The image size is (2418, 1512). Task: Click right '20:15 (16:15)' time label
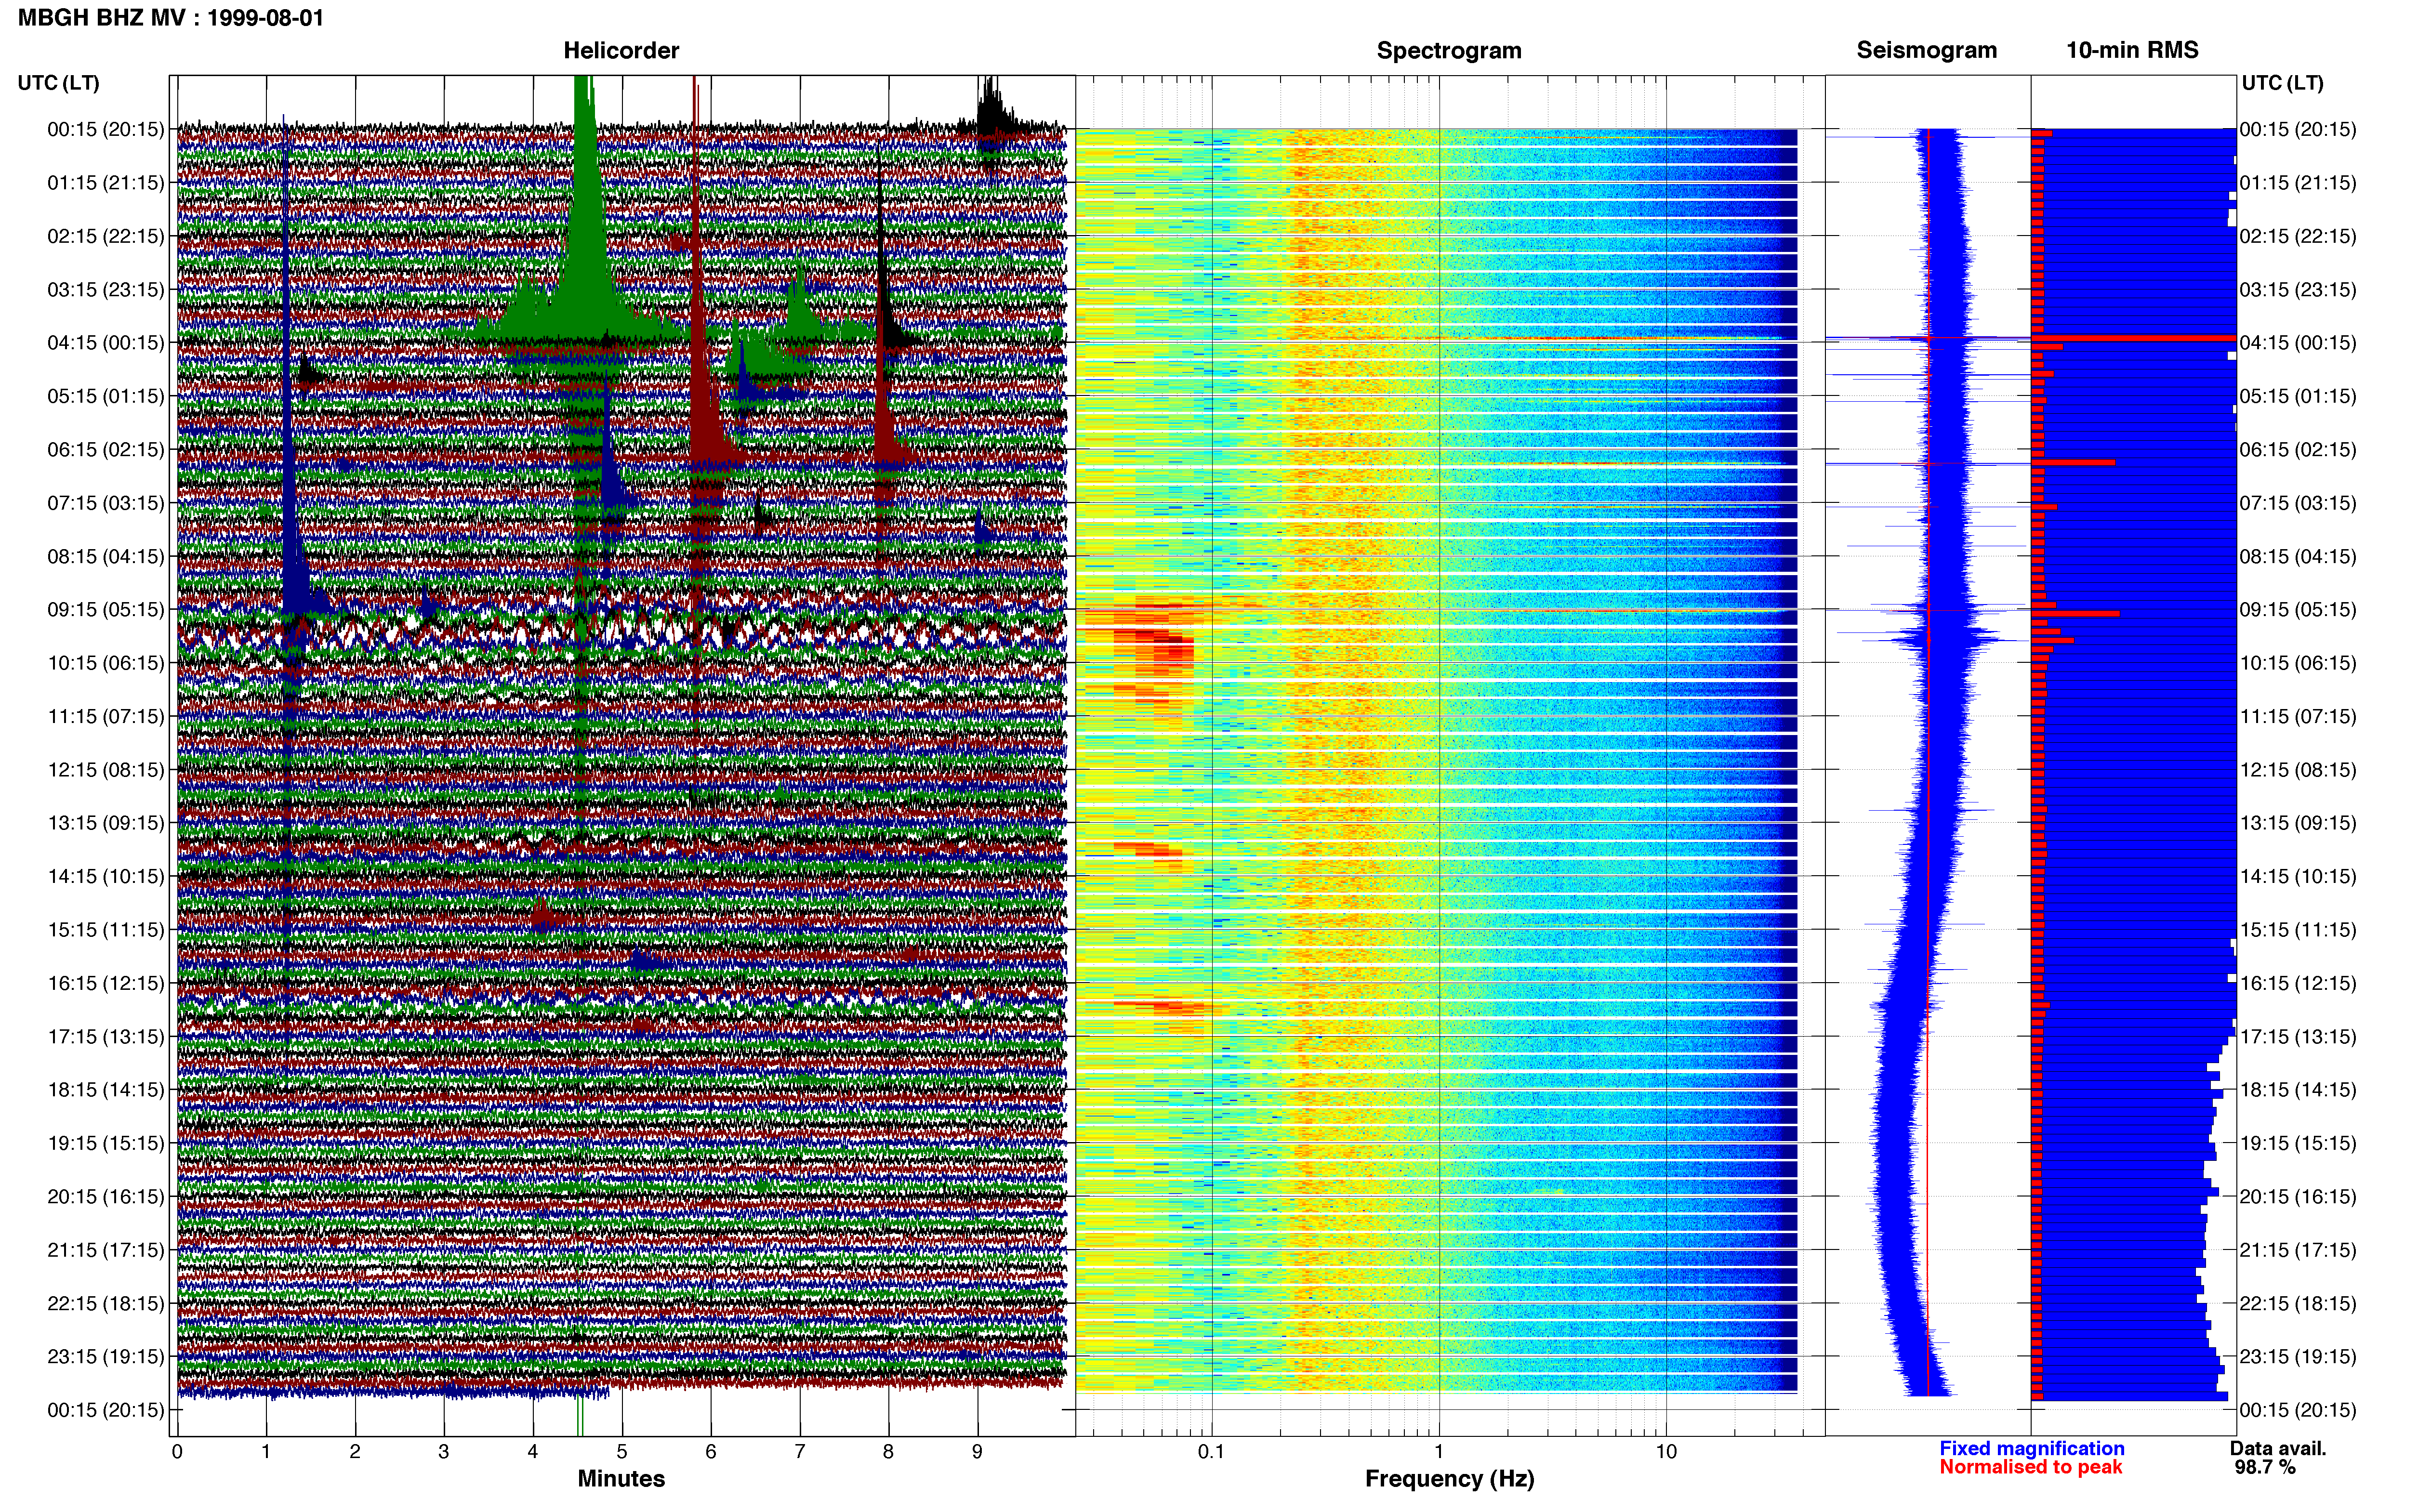(2298, 1197)
